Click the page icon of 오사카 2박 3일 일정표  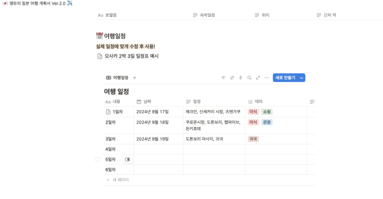[99, 56]
